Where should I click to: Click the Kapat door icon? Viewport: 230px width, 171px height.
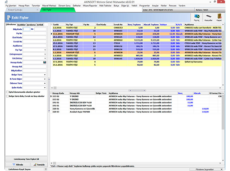[x=219, y=18]
